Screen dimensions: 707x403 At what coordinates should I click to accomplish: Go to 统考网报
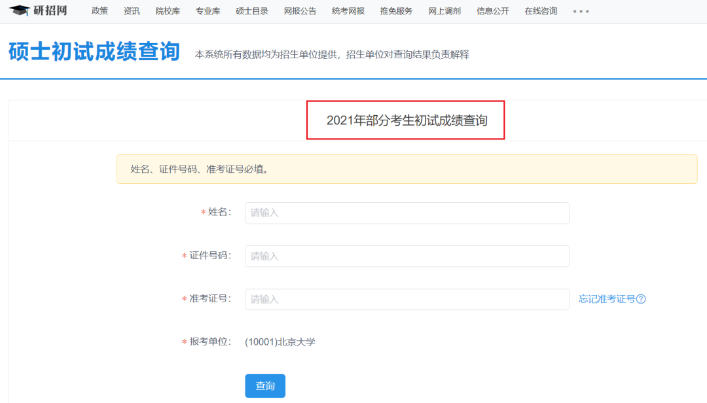pos(348,10)
